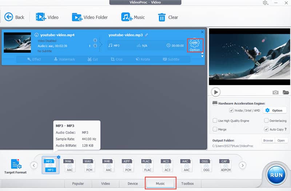This screenshot has height=191, width=291.
Task: Open the info icon beside youtube-video.mp4
Action: tap(36, 35)
